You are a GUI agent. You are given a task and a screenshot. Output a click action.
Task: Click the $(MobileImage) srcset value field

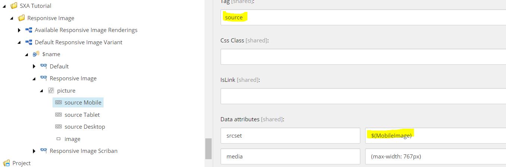point(436,136)
